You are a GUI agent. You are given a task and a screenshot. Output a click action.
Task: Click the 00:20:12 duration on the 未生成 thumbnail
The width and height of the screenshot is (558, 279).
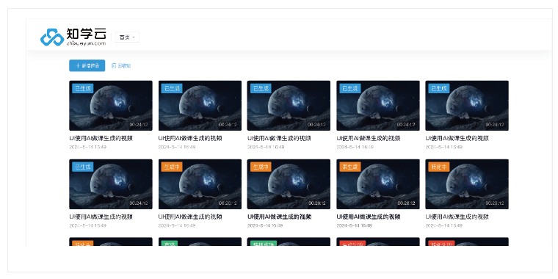[406, 203]
